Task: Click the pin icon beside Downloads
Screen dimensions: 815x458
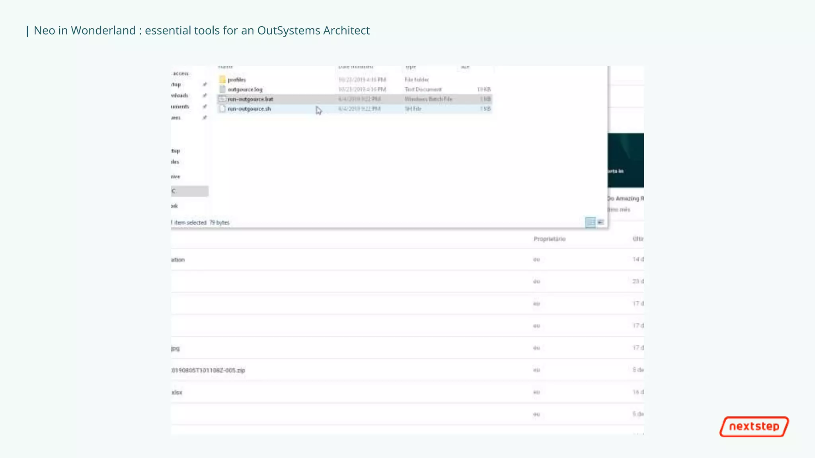Action: coord(205,95)
